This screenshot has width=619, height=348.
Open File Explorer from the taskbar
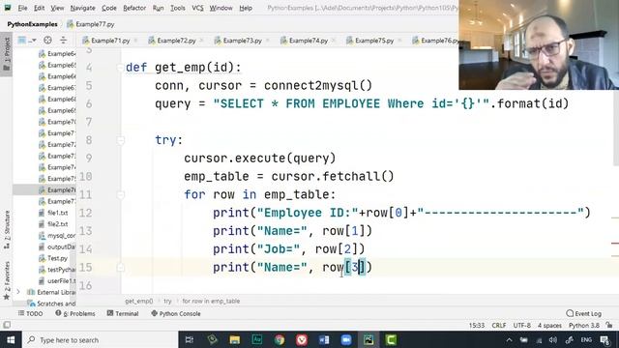(234, 340)
